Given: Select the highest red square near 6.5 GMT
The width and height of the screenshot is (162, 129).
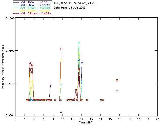Looking at the screenshot, I should point(30,63).
